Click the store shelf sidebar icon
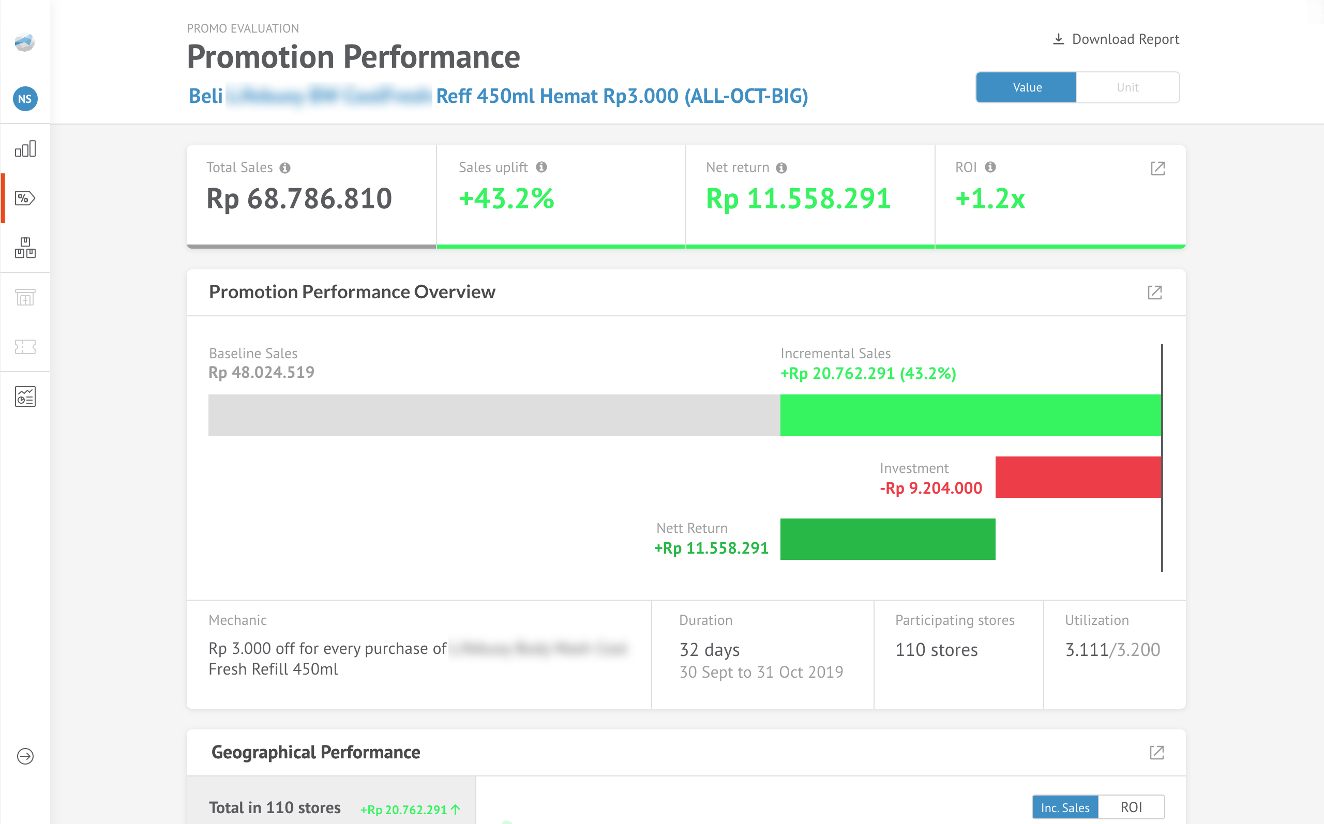 (x=25, y=298)
